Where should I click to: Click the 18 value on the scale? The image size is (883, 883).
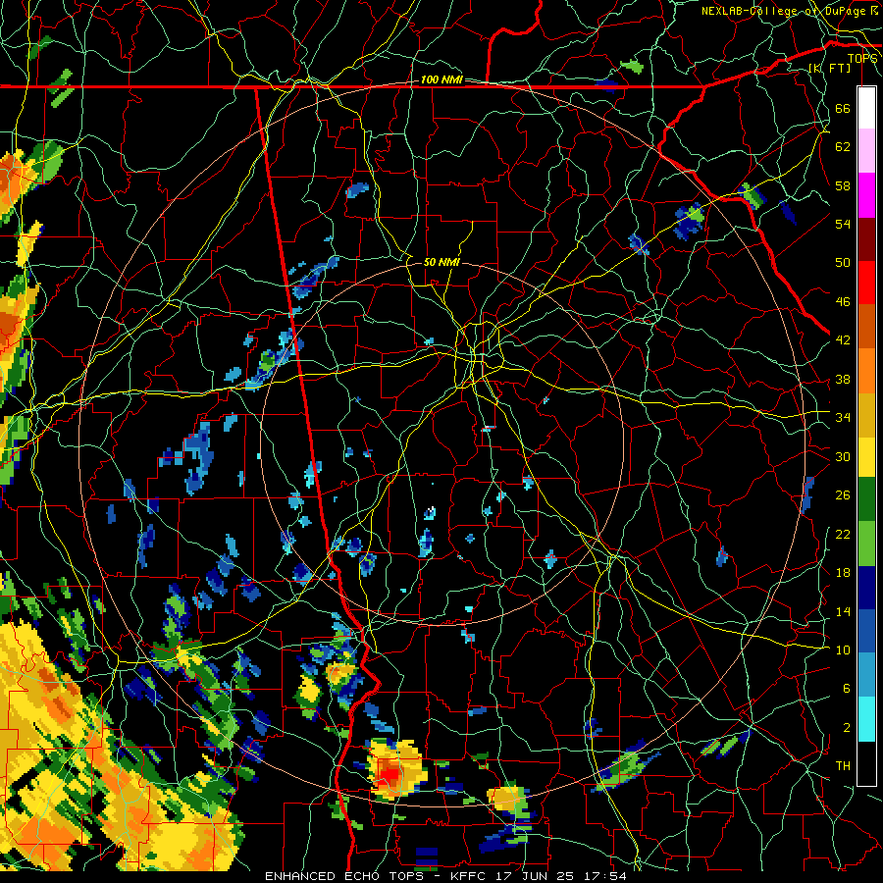pos(843,573)
